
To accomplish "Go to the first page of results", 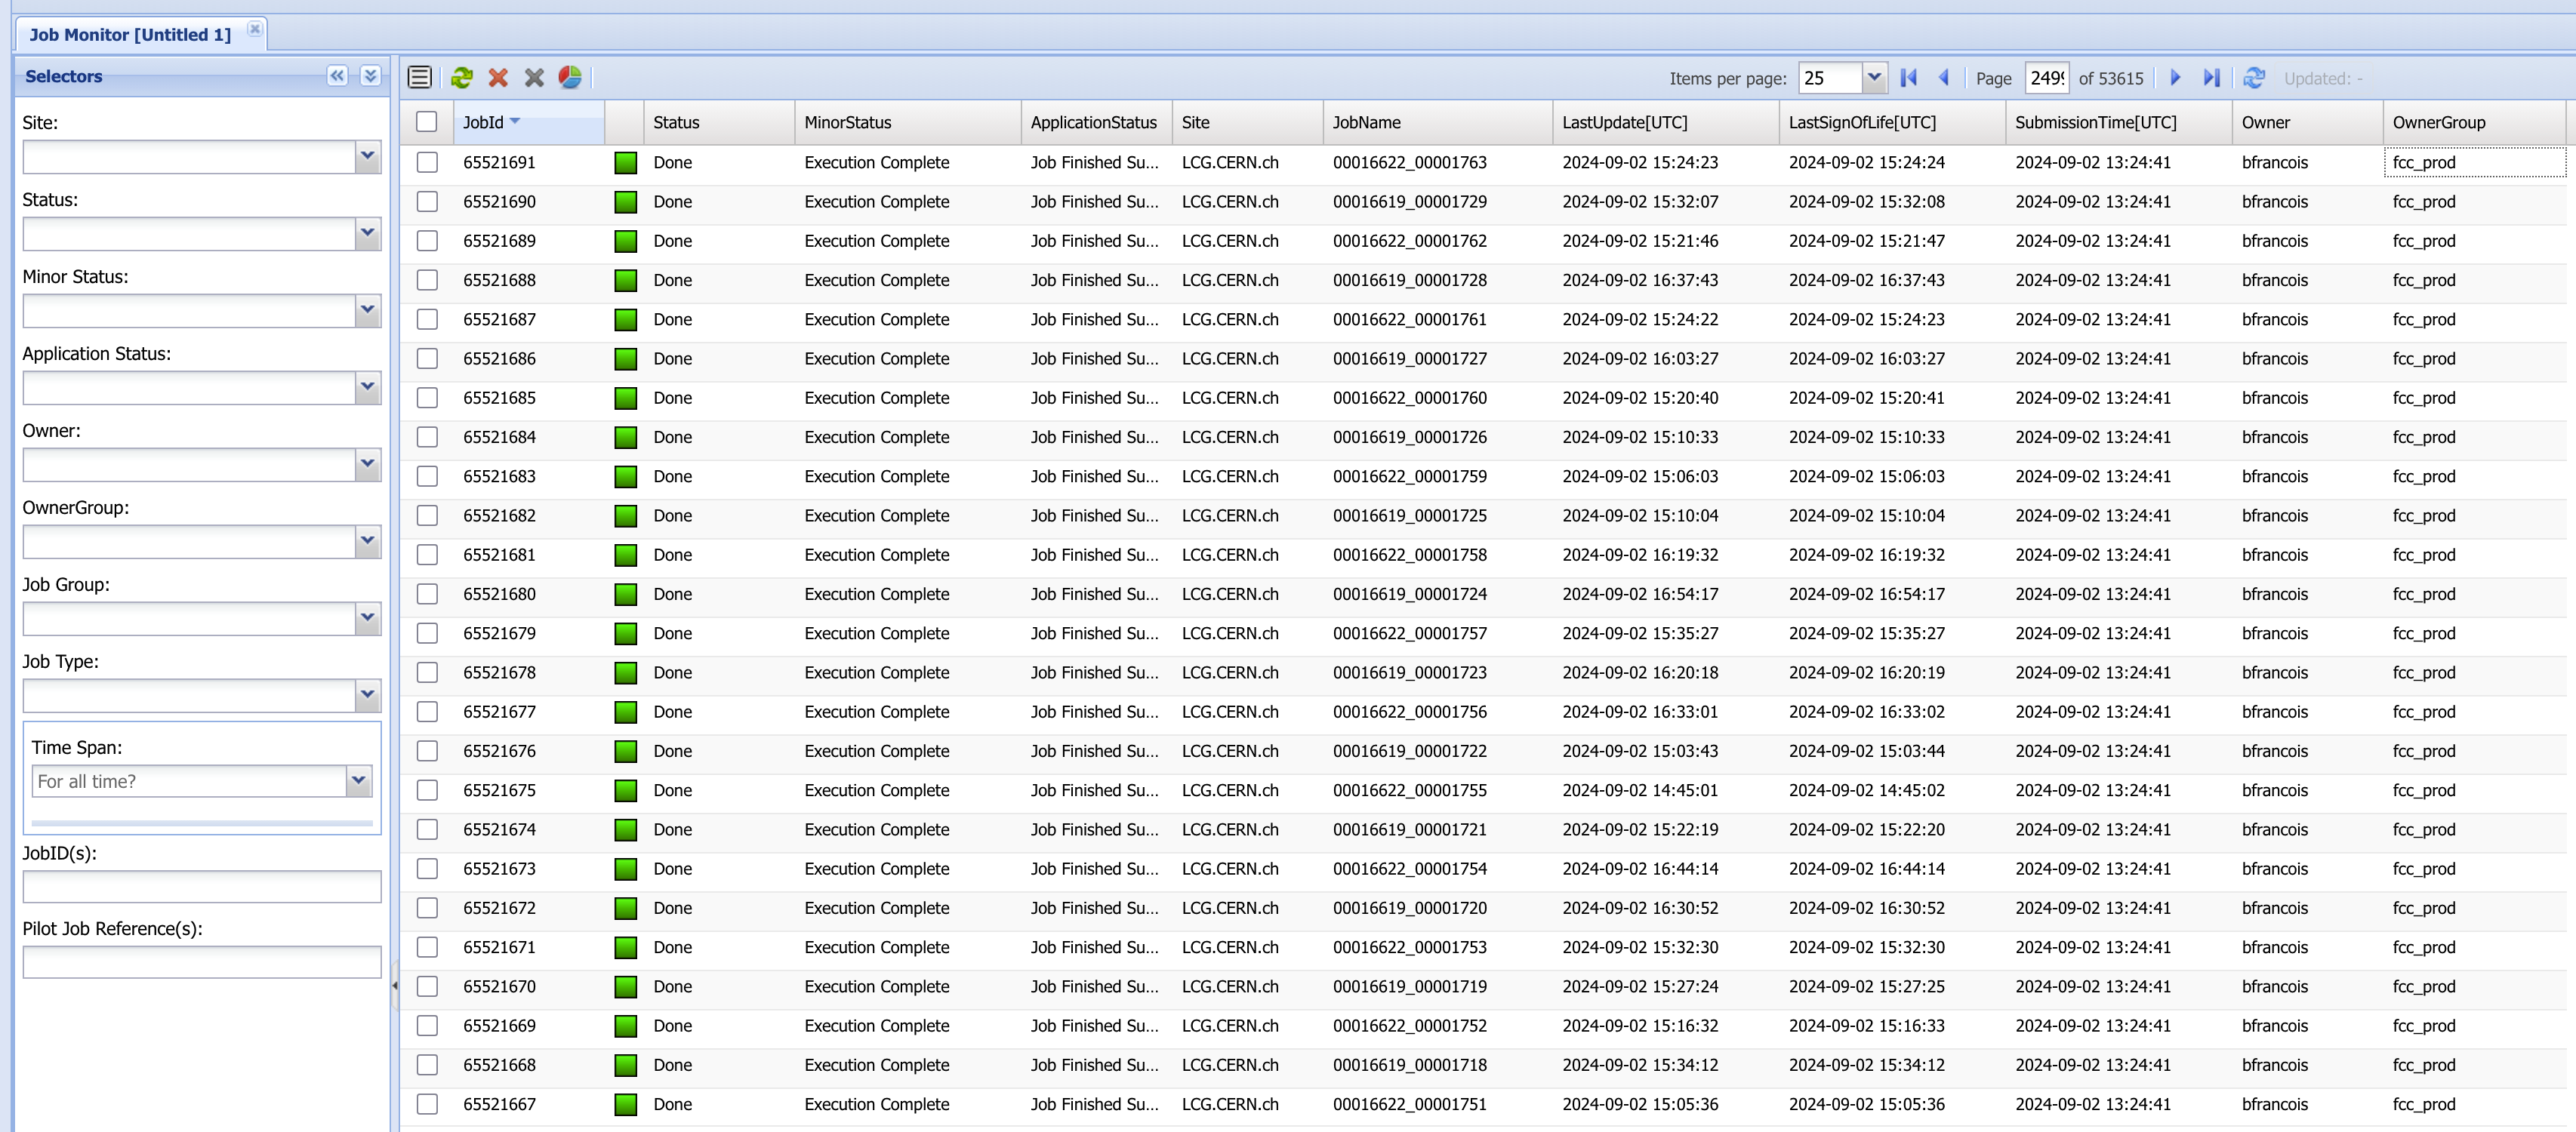I will point(1908,77).
